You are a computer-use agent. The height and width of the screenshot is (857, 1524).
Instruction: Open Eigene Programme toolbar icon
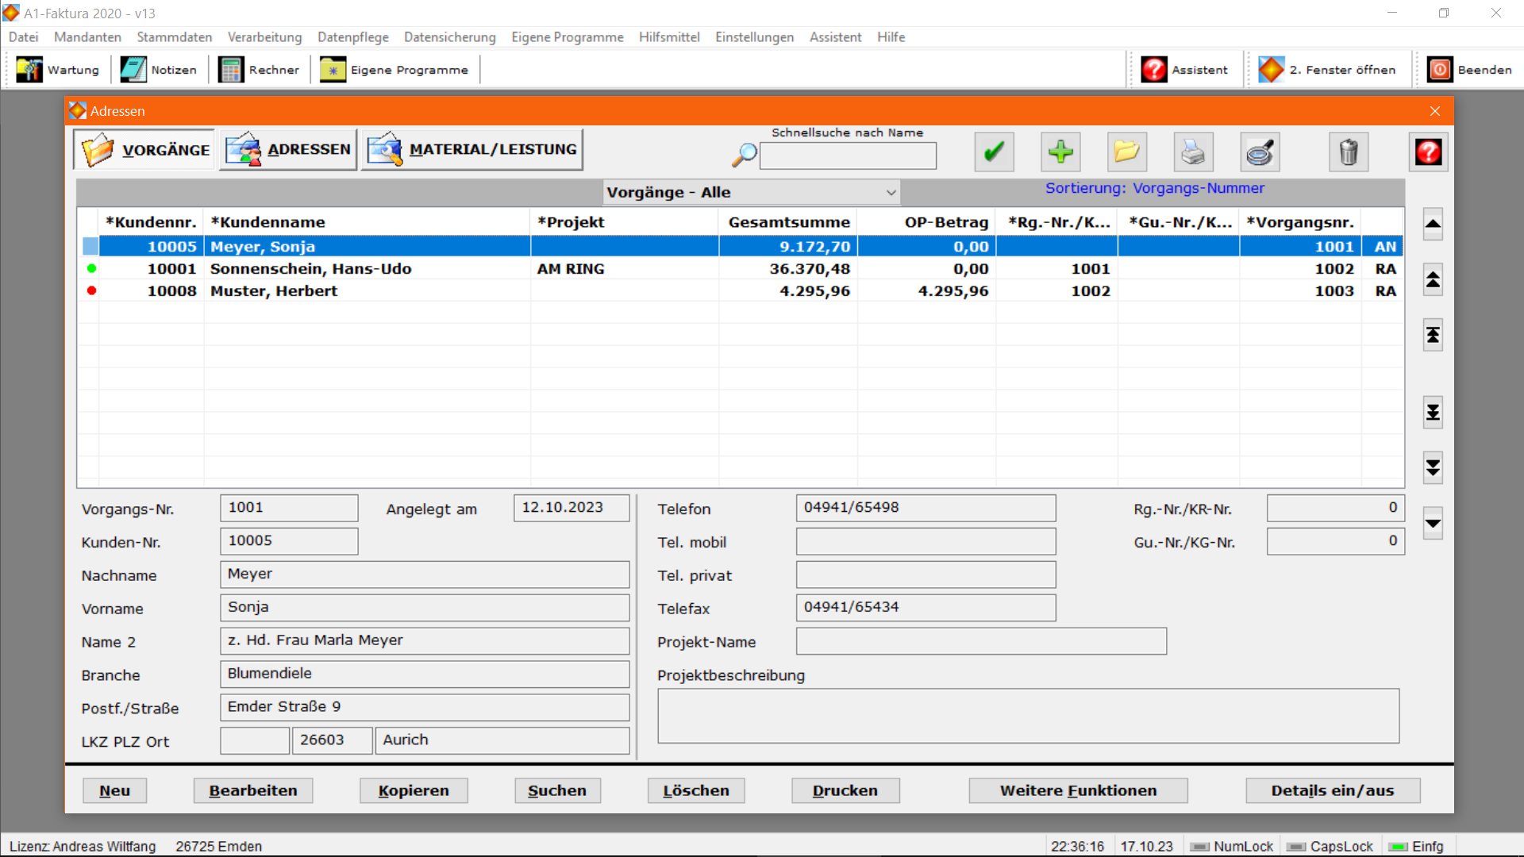click(394, 70)
